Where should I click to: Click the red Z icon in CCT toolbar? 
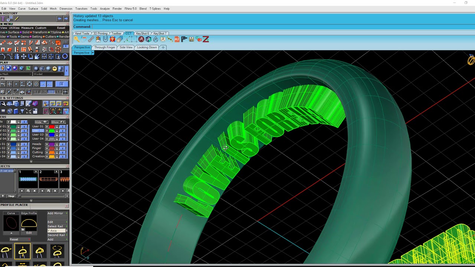[x=206, y=39]
